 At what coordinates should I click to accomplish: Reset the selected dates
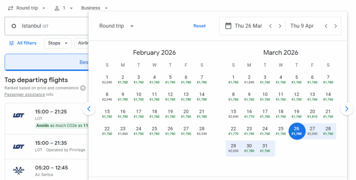(x=200, y=26)
